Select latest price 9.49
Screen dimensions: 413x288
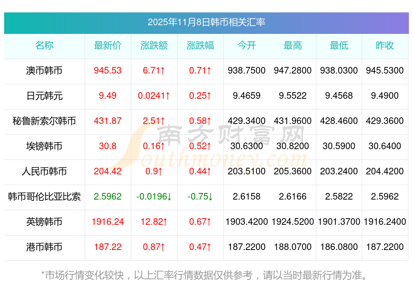108,96
